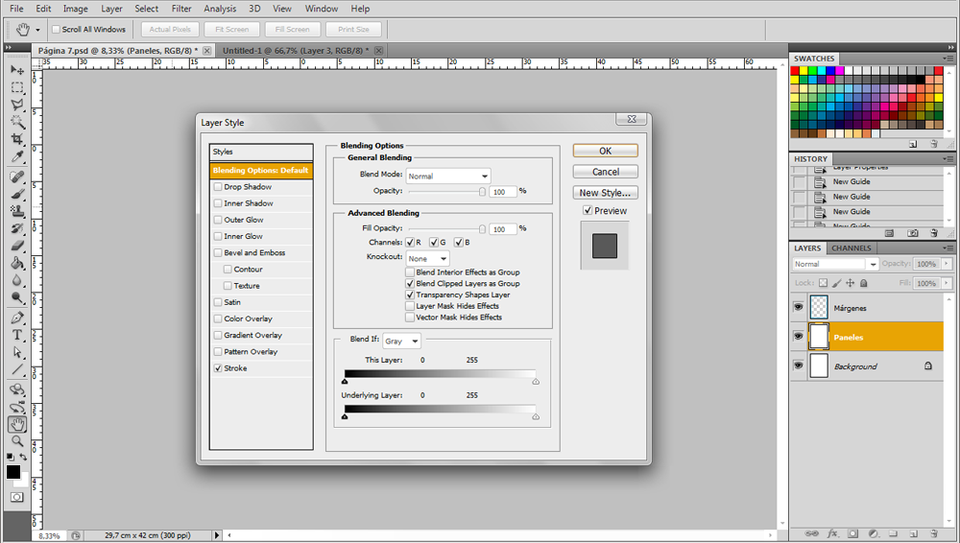Click the delete layer trash icon
Screen dimensions: 960x543
(933, 533)
